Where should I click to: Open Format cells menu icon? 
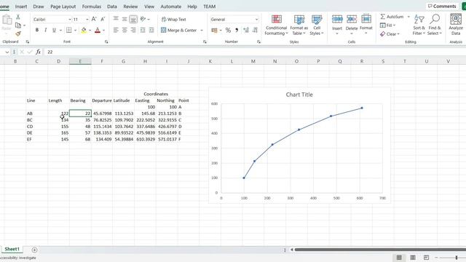(366, 20)
